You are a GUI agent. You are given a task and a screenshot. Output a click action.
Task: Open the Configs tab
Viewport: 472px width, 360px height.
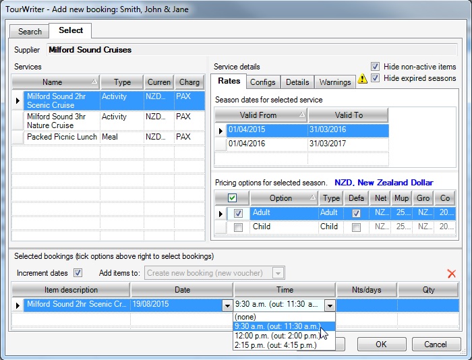[x=262, y=82]
